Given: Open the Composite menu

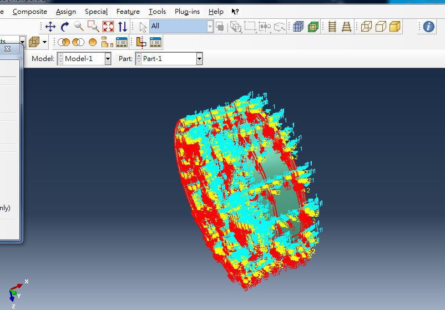Looking at the screenshot, I should [x=30, y=11].
